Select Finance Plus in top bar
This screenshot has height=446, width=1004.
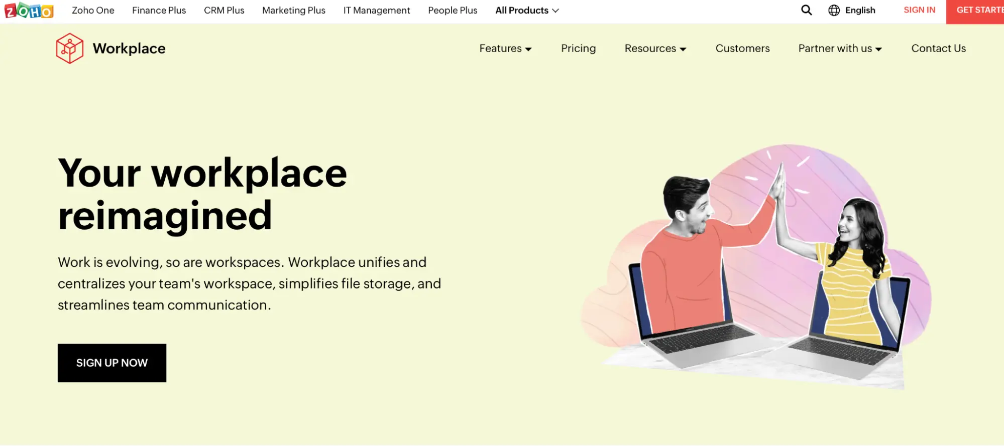pos(159,11)
